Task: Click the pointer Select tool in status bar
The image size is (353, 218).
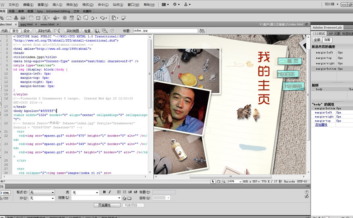Action: coord(213,181)
